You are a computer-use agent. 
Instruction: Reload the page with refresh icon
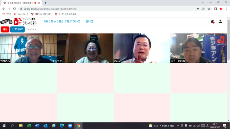14,9
